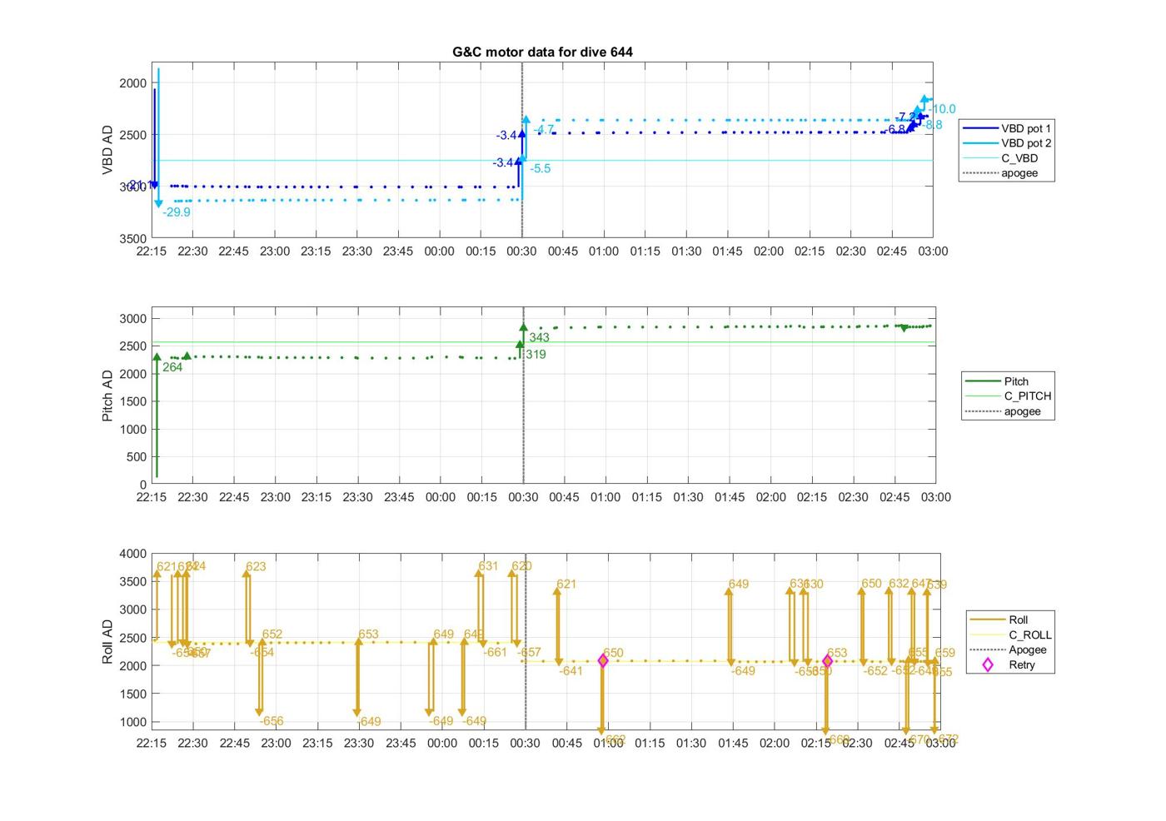Click the '3500' tick on the VBD AD axis

[x=133, y=238]
